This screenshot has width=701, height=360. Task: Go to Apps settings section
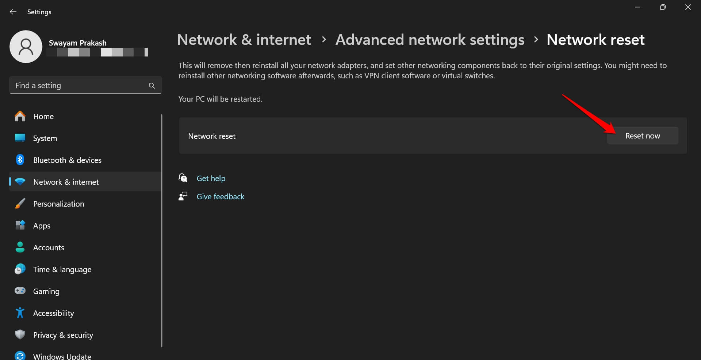[x=42, y=226]
